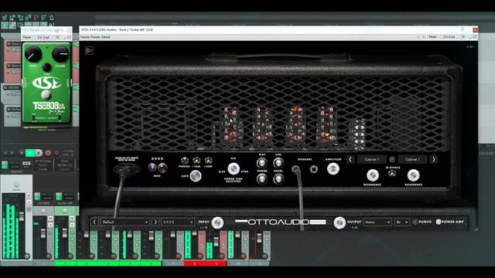Click the REAPER record button
Screen dimensions: 495x278
[48, 153]
